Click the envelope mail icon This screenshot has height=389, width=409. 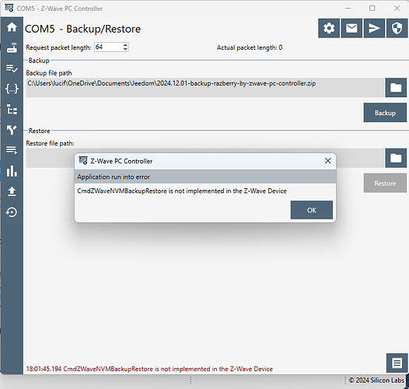(351, 28)
